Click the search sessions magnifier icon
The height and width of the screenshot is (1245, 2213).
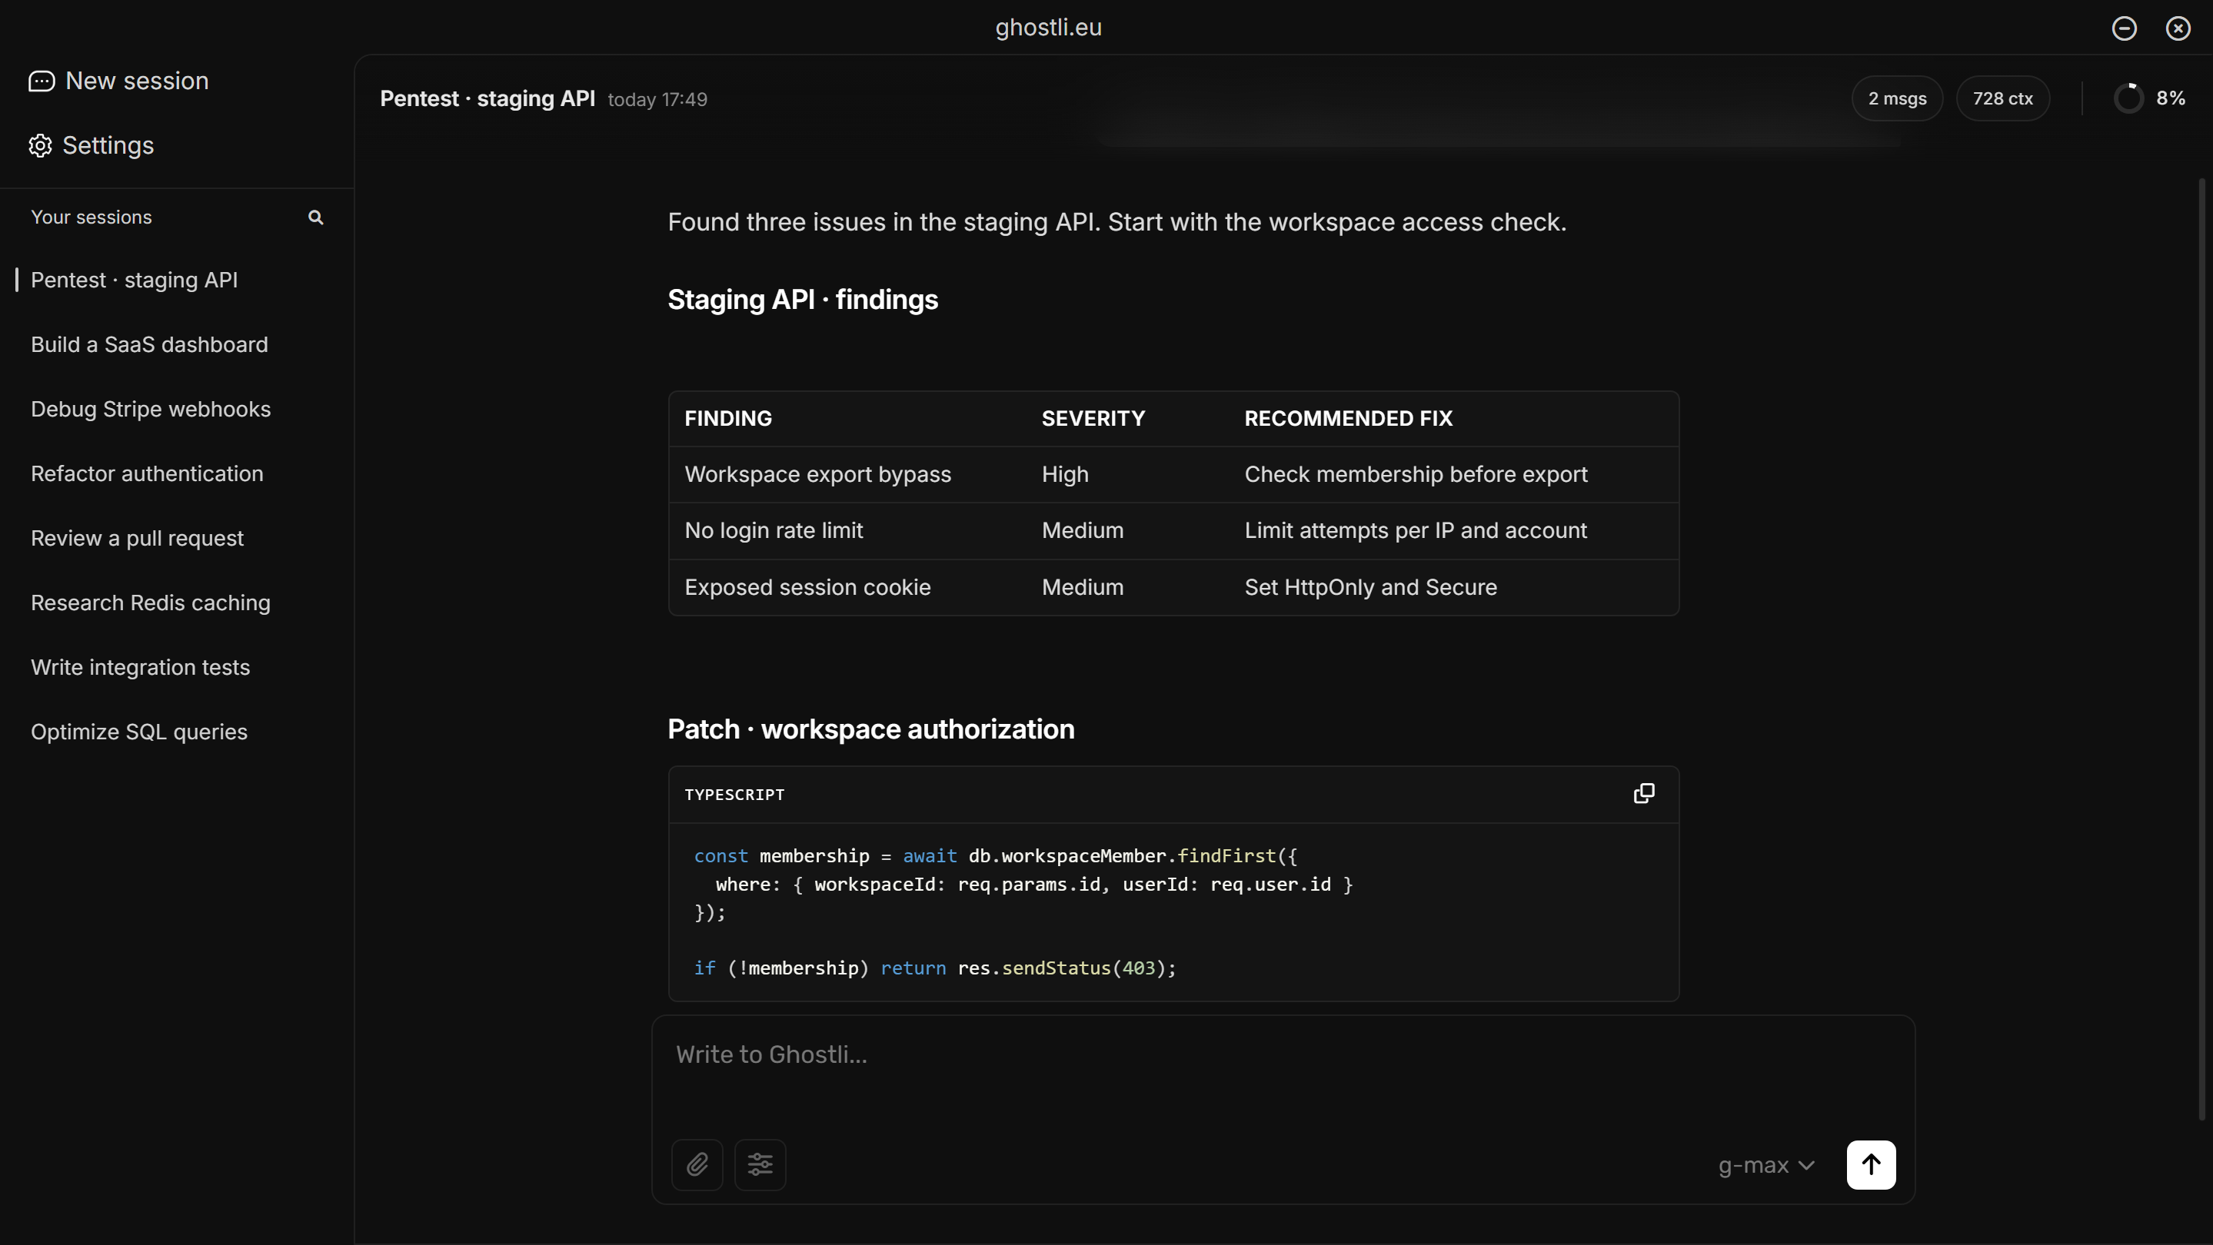(316, 217)
